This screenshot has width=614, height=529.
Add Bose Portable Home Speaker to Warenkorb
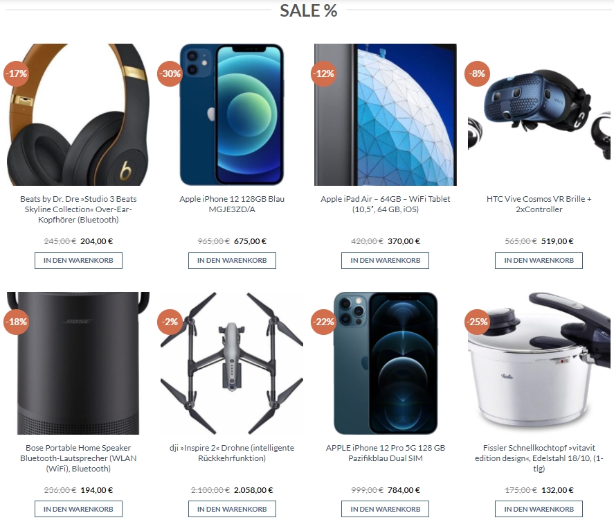tap(78, 509)
